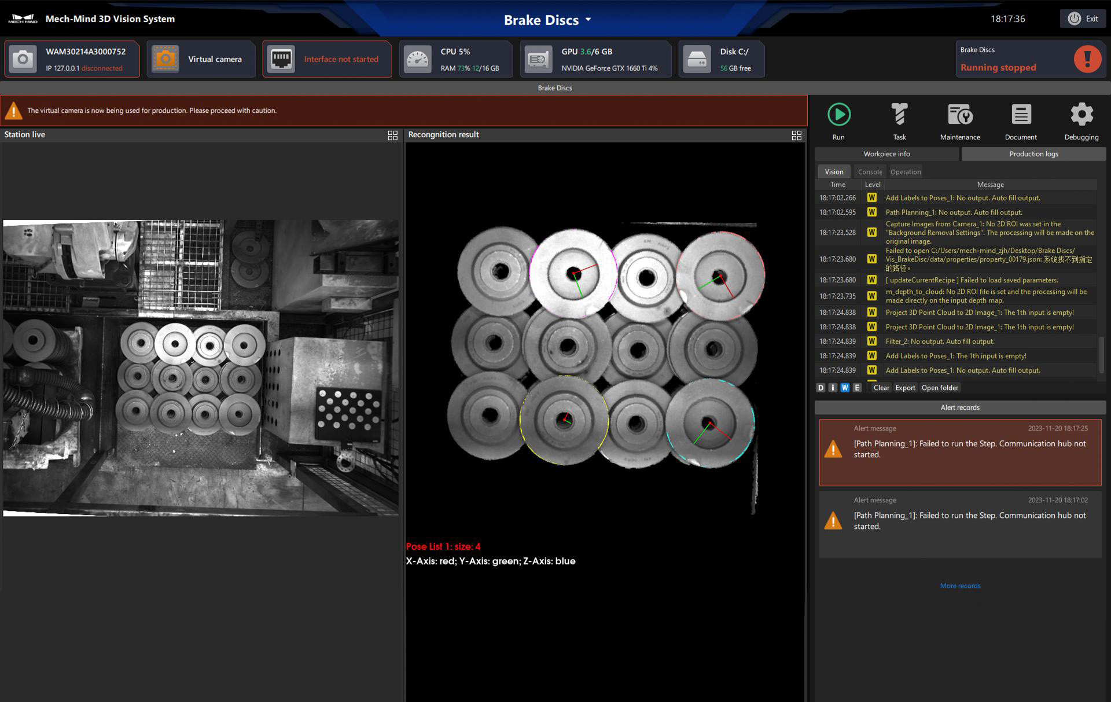The height and width of the screenshot is (702, 1111).
Task: Select the 'updateCurrentRecipe' log row
Action: pyautogui.click(x=956, y=280)
